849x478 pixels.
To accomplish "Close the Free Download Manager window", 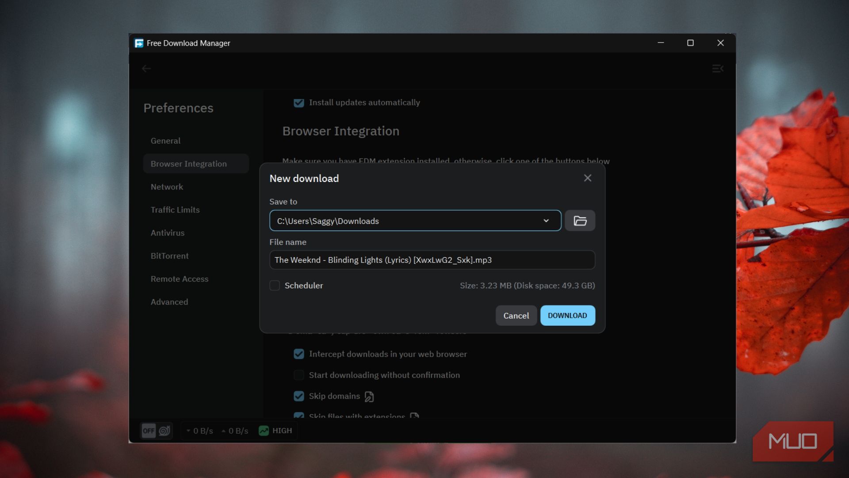I will (x=720, y=43).
